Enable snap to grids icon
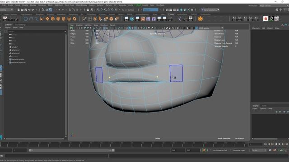289x162 pixels. 98,10
